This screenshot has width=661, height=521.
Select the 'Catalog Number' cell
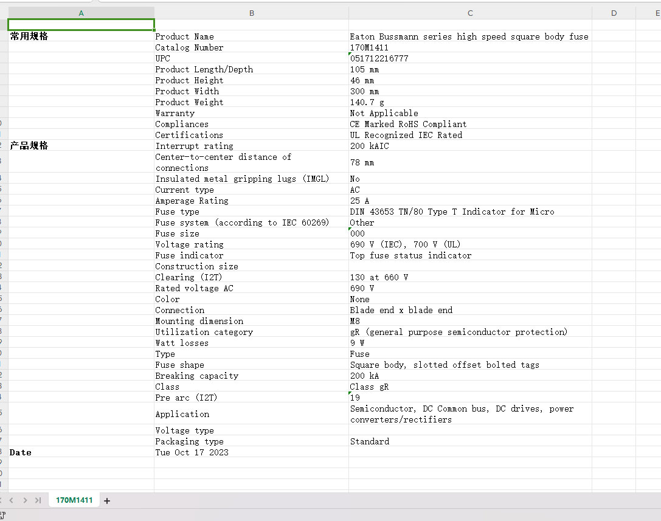[x=252, y=47]
